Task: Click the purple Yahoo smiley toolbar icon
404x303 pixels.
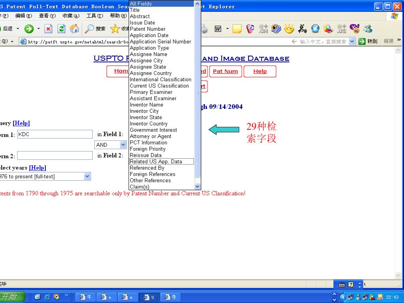Action: [x=355, y=28]
